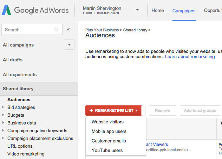This screenshot has width=222, height=159.
Task: Open the Learn about remarketing link
Action: [190, 56]
